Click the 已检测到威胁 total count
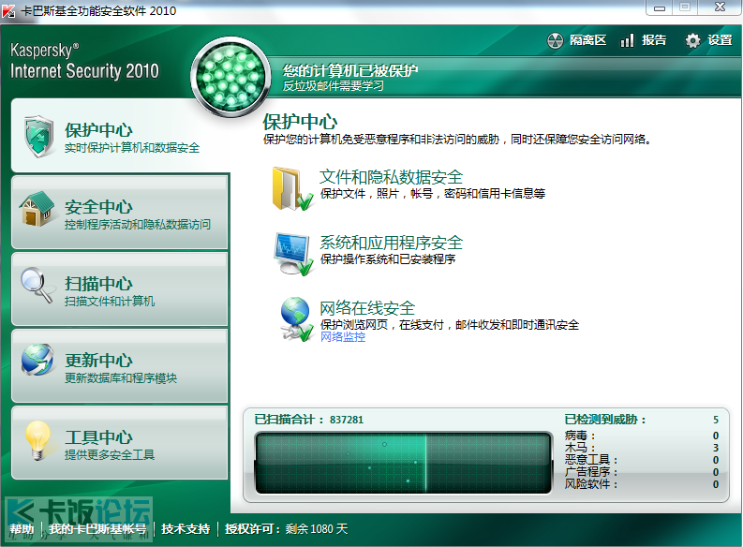Image resolution: width=743 pixels, height=547 pixels. click(642, 420)
